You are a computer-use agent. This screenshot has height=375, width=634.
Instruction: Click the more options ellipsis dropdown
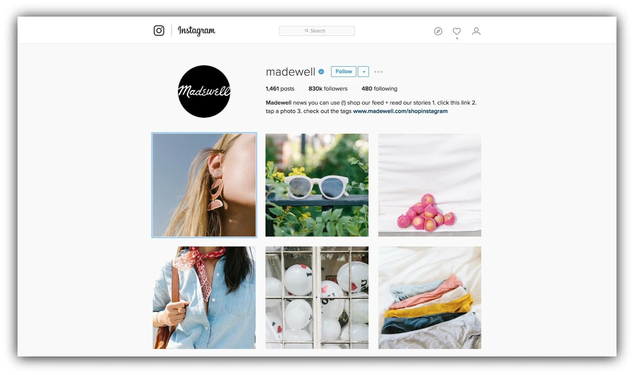pyautogui.click(x=378, y=71)
